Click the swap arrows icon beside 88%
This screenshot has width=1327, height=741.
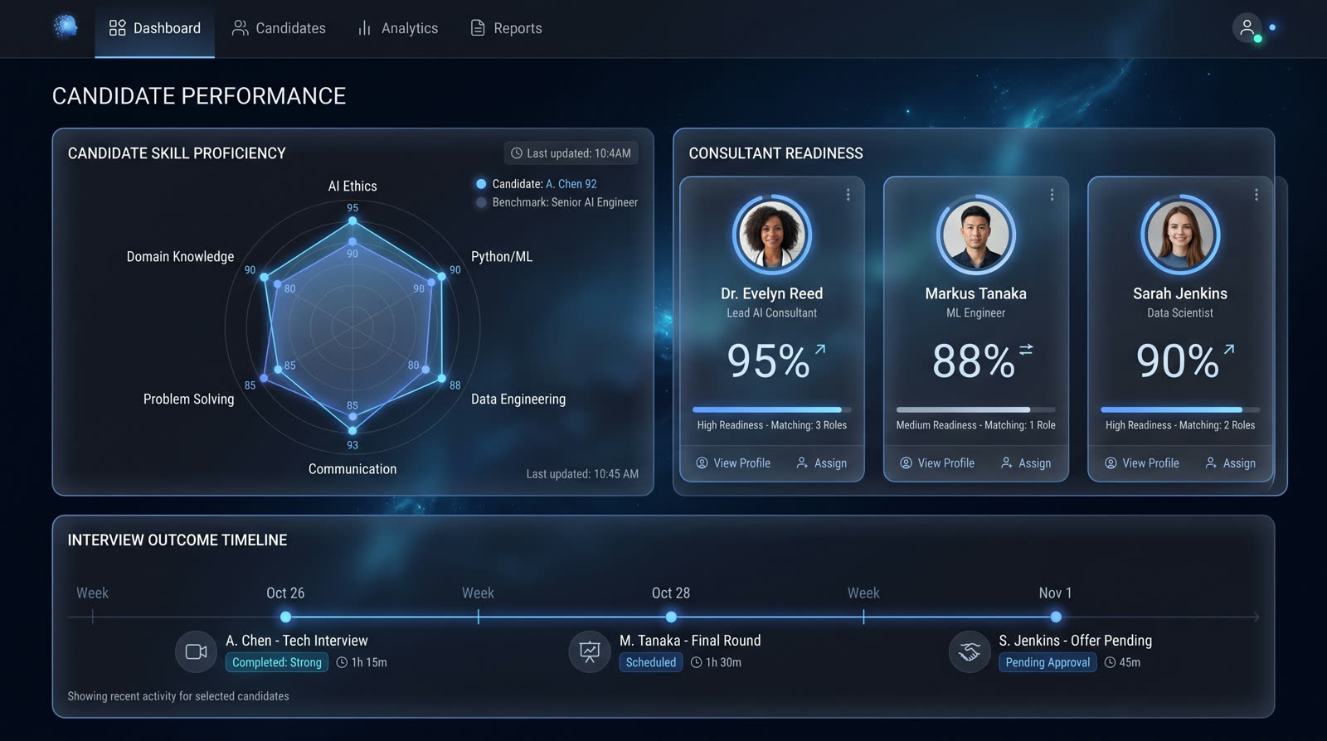click(1026, 349)
